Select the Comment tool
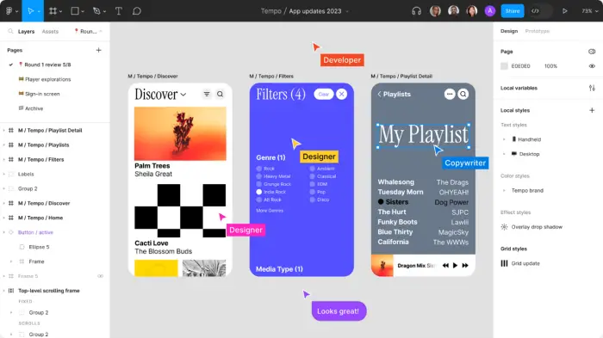This screenshot has width=603, height=338. pyautogui.click(x=136, y=11)
